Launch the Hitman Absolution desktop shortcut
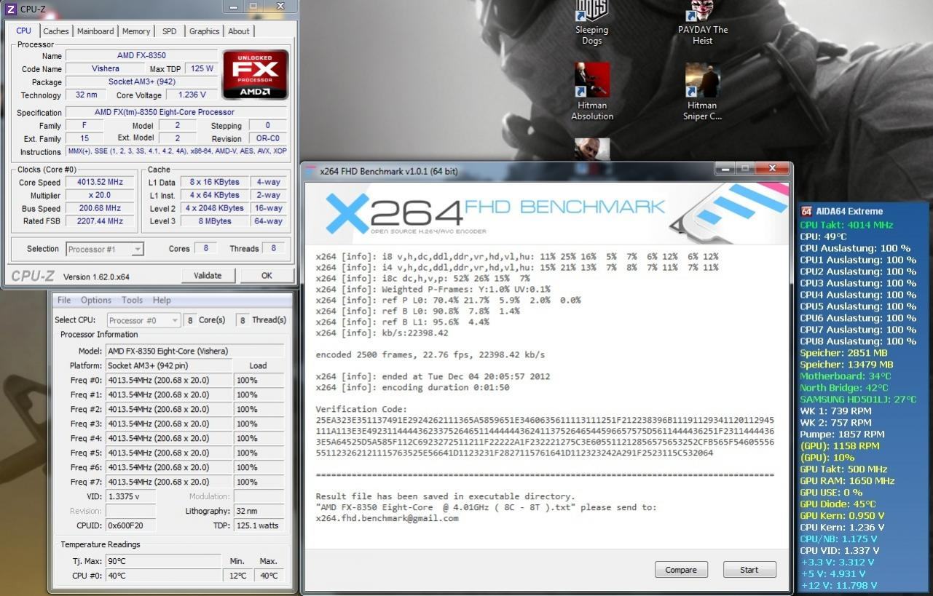Image resolution: width=933 pixels, height=596 pixels. 592,92
